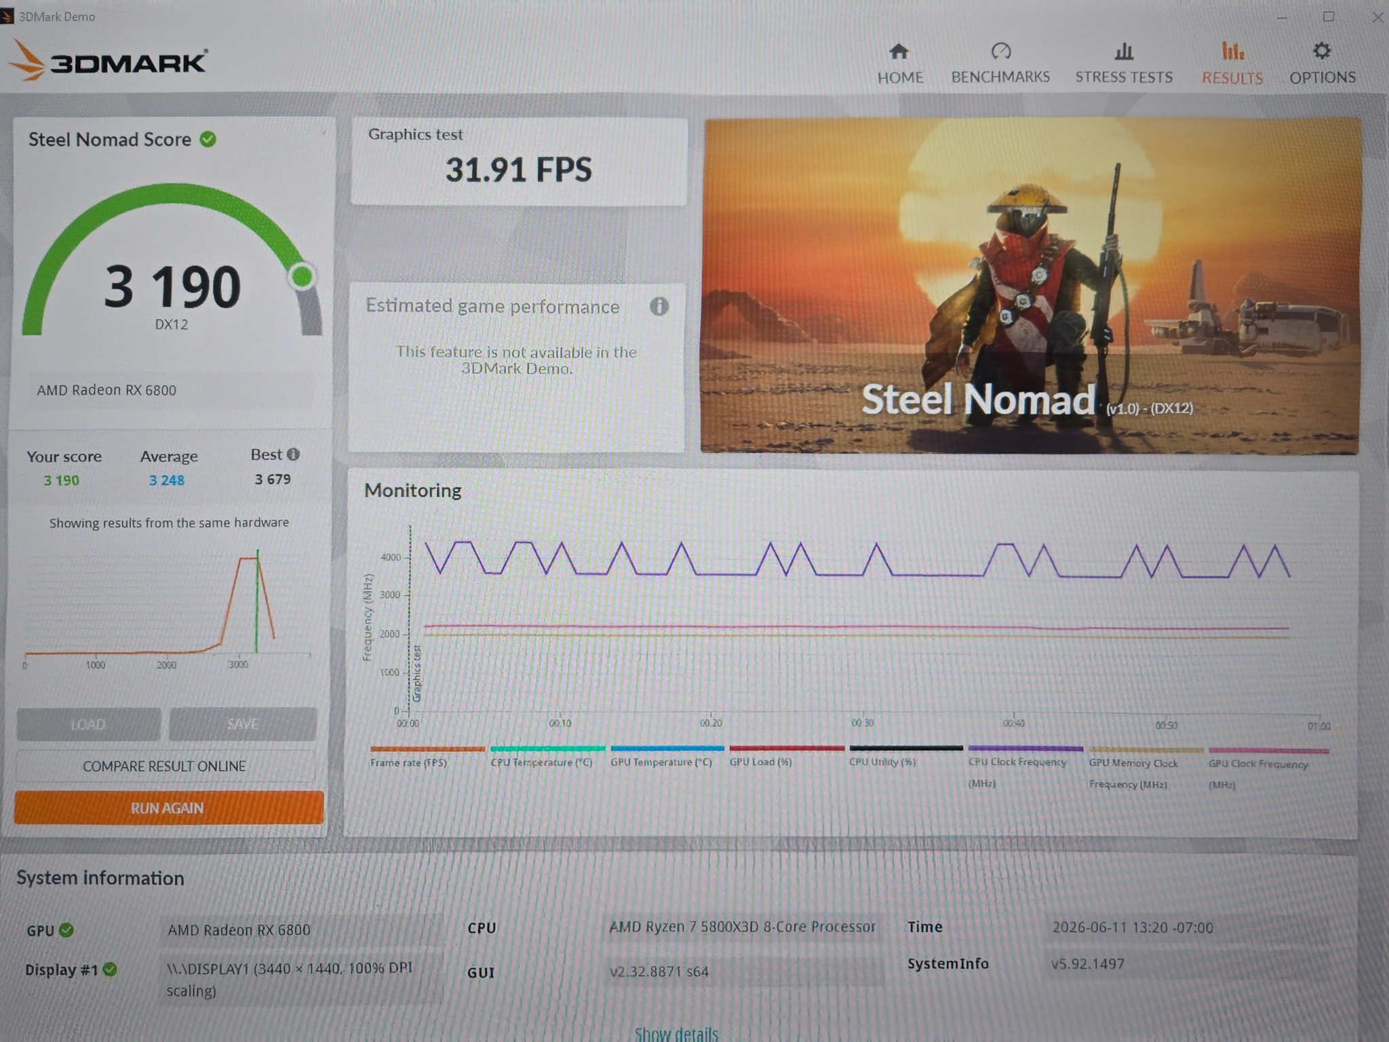The height and width of the screenshot is (1042, 1389).
Task: Open the Benchmarks gauge icon
Action: (1000, 51)
